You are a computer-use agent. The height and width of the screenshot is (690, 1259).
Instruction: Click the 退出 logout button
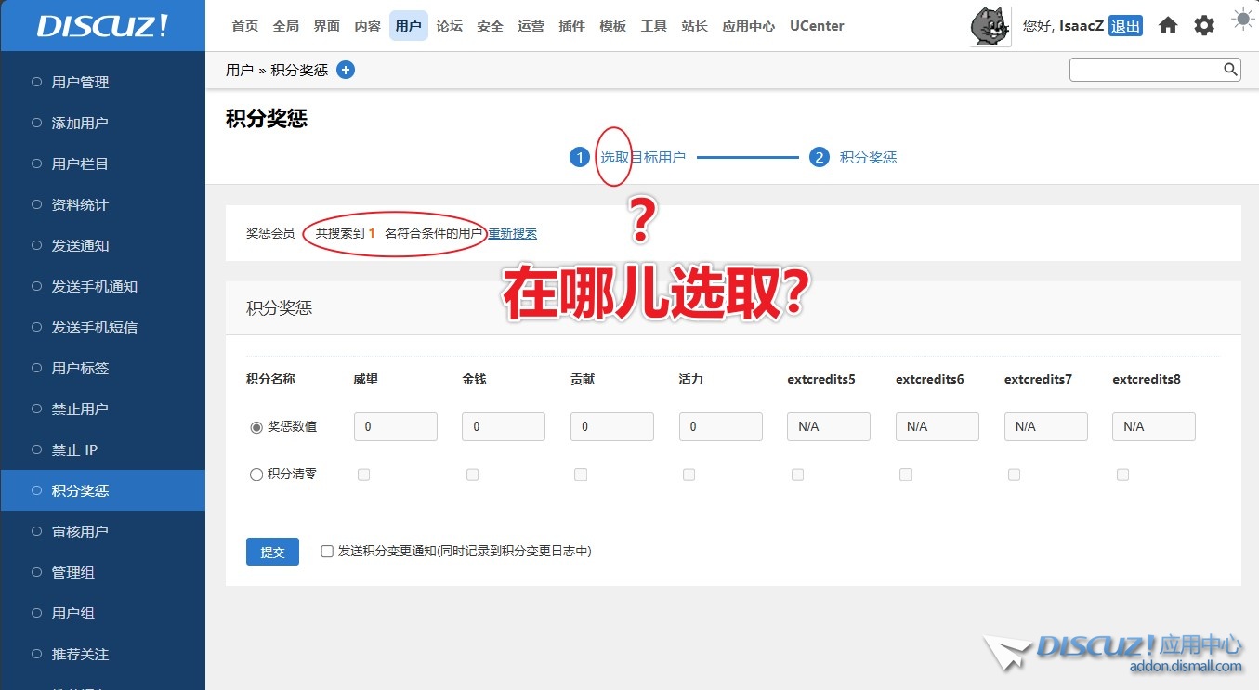1125,26
